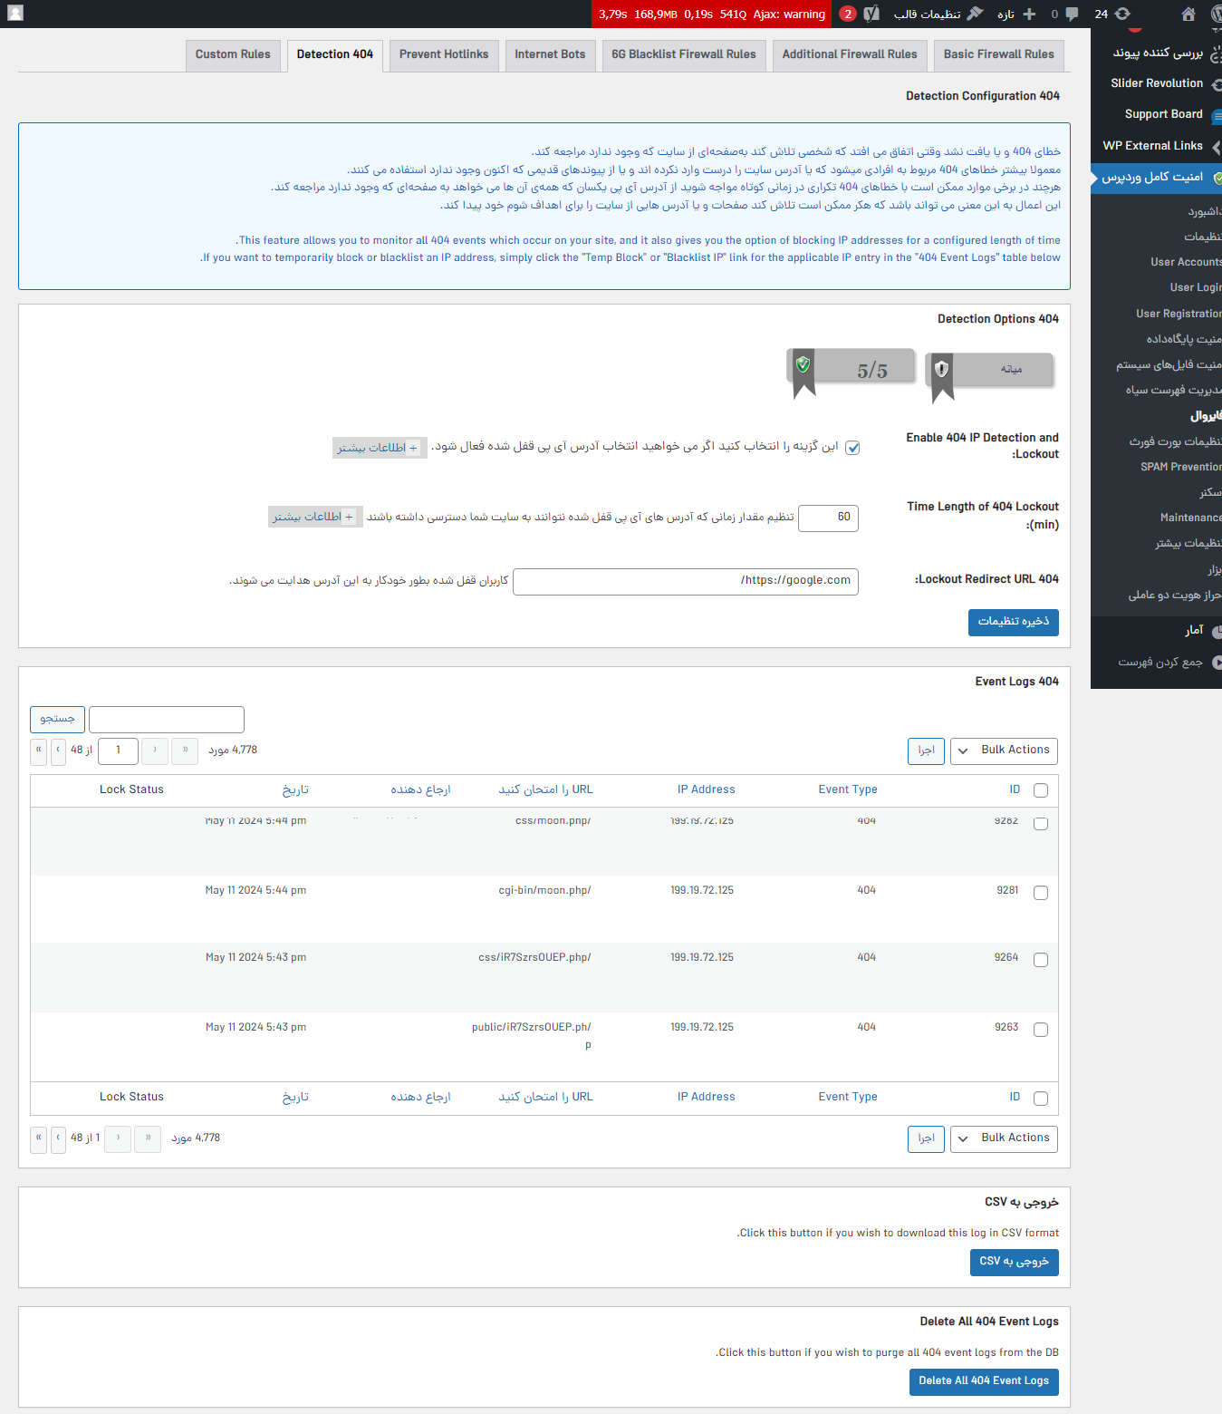Click the خروجی به CSV export button
The image size is (1222, 1414).
point(1014,1262)
